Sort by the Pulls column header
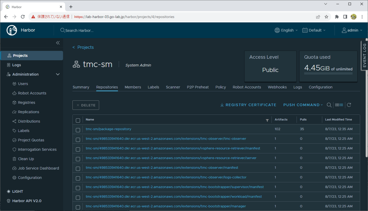Viewport: 368px width, 211px height. coord(303,120)
